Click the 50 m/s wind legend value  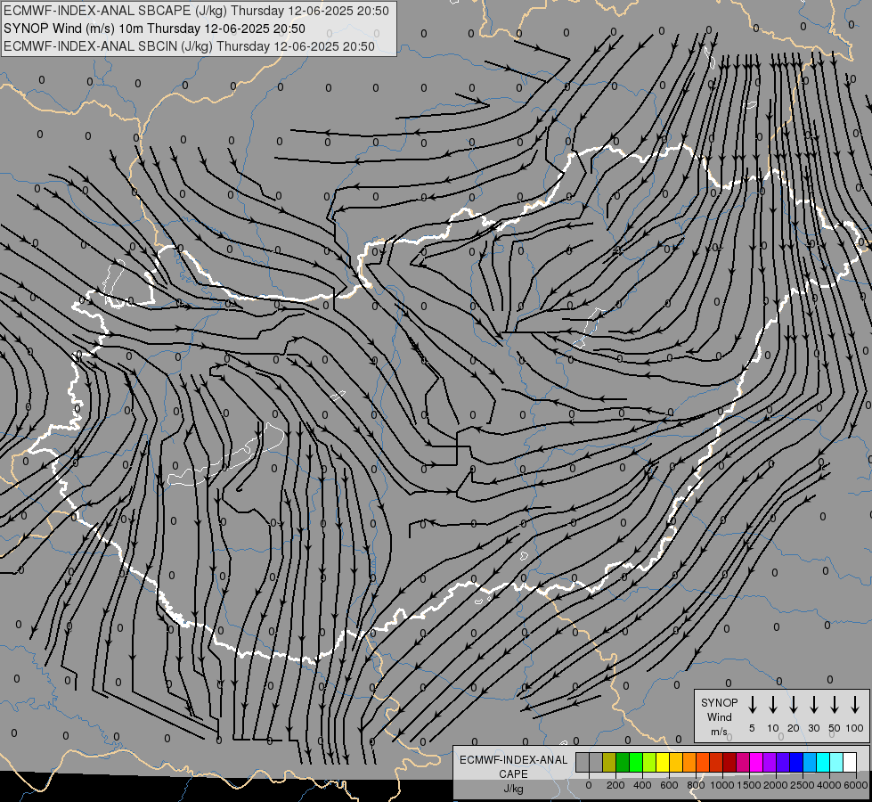pos(835,728)
